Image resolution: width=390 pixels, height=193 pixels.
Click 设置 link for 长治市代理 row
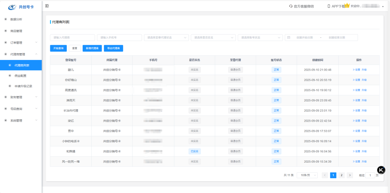click(x=356, y=111)
